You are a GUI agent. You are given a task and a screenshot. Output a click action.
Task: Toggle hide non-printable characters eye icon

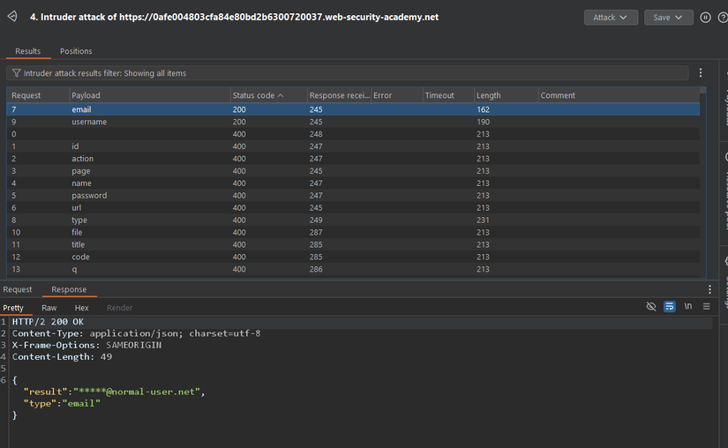point(651,307)
